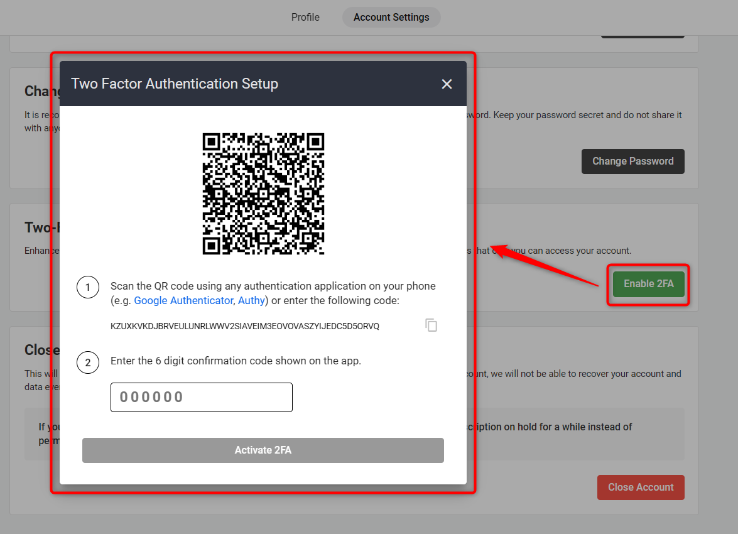This screenshot has height=534, width=738.
Task: Focus the 6 digit confirmation code field
Action: [x=202, y=397]
